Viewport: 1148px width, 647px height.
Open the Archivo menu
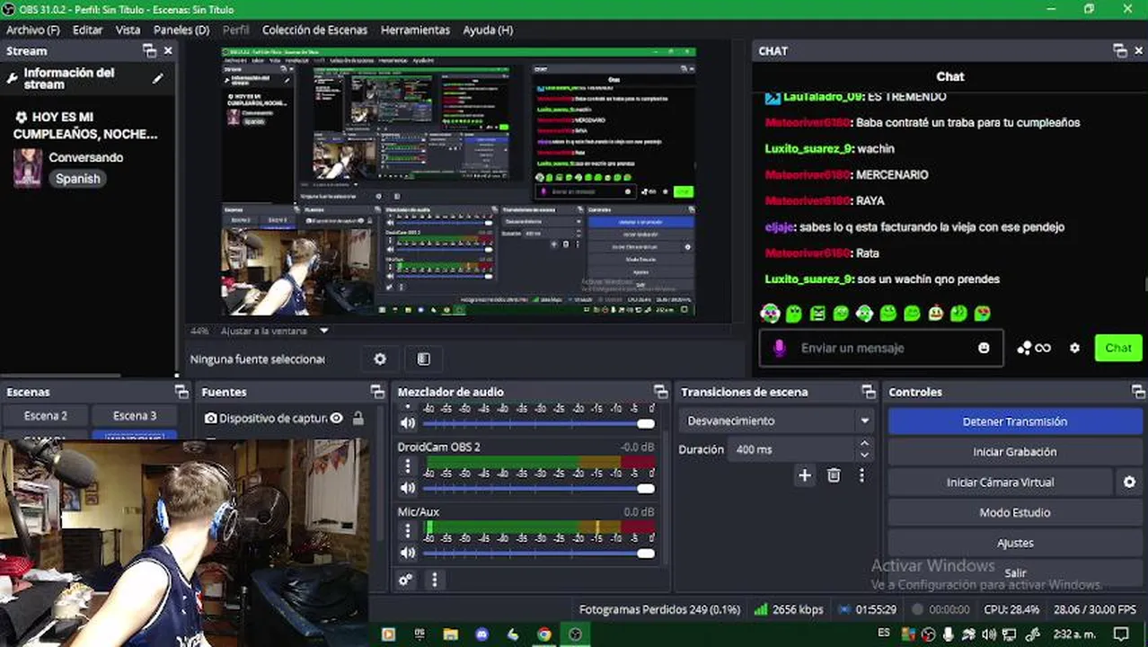click(33, 30)
